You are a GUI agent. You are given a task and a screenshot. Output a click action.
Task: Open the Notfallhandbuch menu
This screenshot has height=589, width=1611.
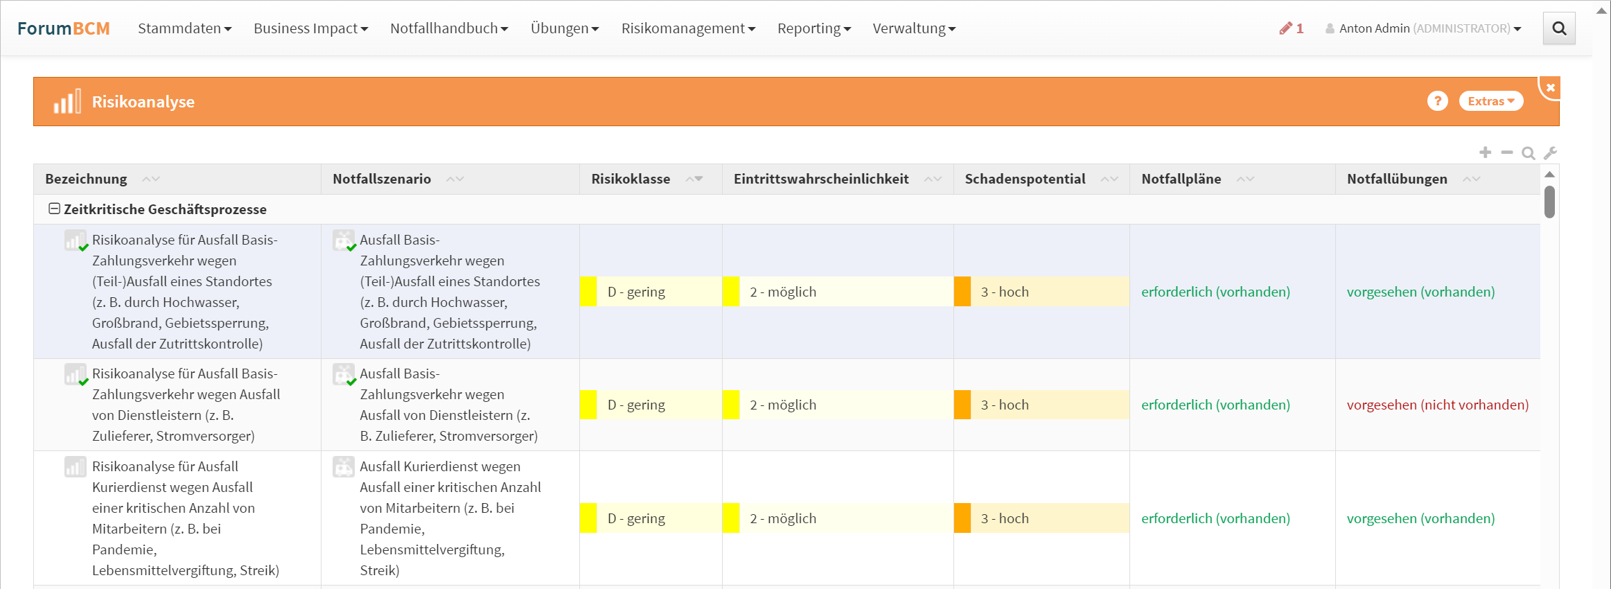coord(449,28)
